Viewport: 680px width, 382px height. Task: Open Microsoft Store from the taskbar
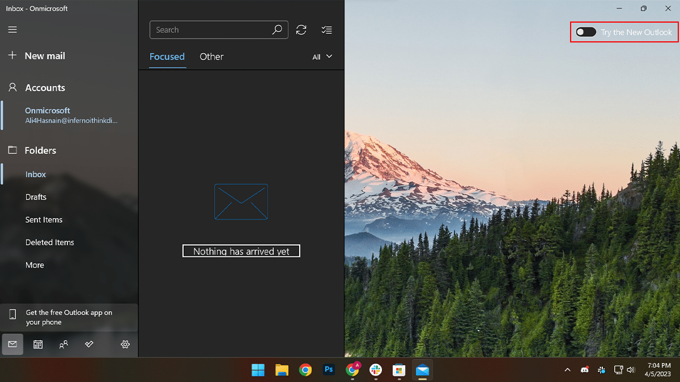click(x=399, y=370)
